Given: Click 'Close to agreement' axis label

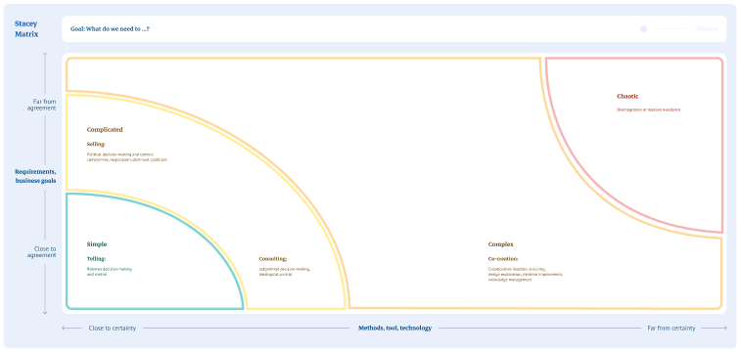Looking at the screenshot, I should (45, 251).
